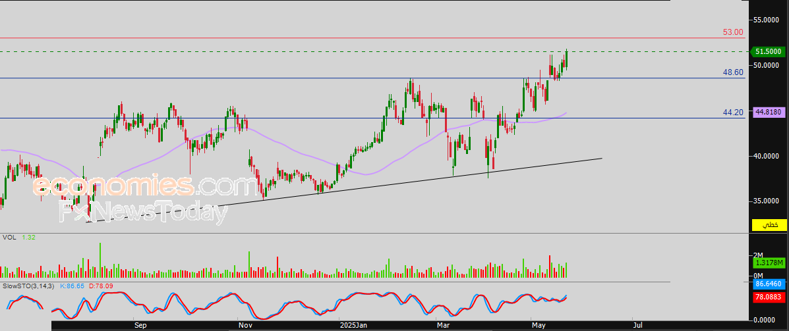Screen dimensions: 789x331
Task: Click the 50.0000 price axis label
Action: [x=767, y=65]
